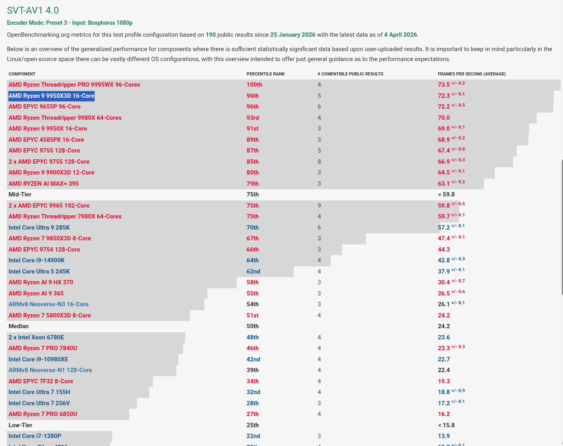Click the 2 x AMD EPYC 9755 128-Core link
563x446 pixels.
point(49,162)
